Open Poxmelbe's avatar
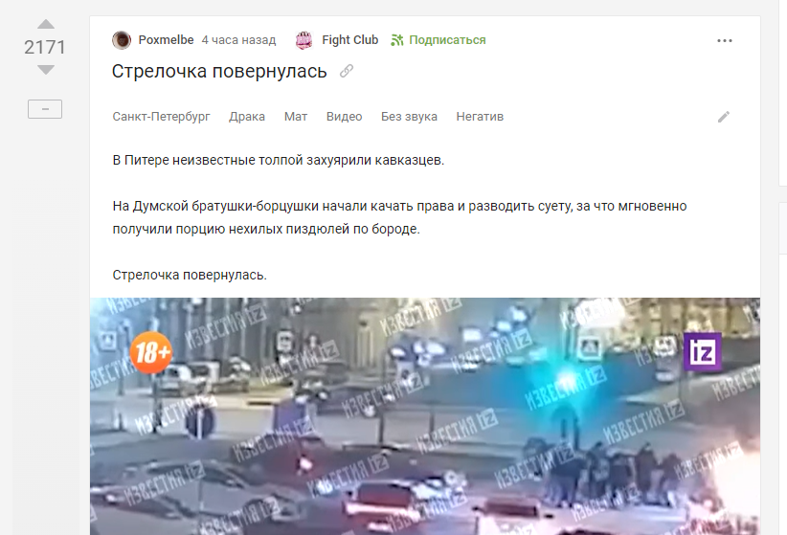The height and width of the screenshot is (535, 787). [x=122, y=40]
